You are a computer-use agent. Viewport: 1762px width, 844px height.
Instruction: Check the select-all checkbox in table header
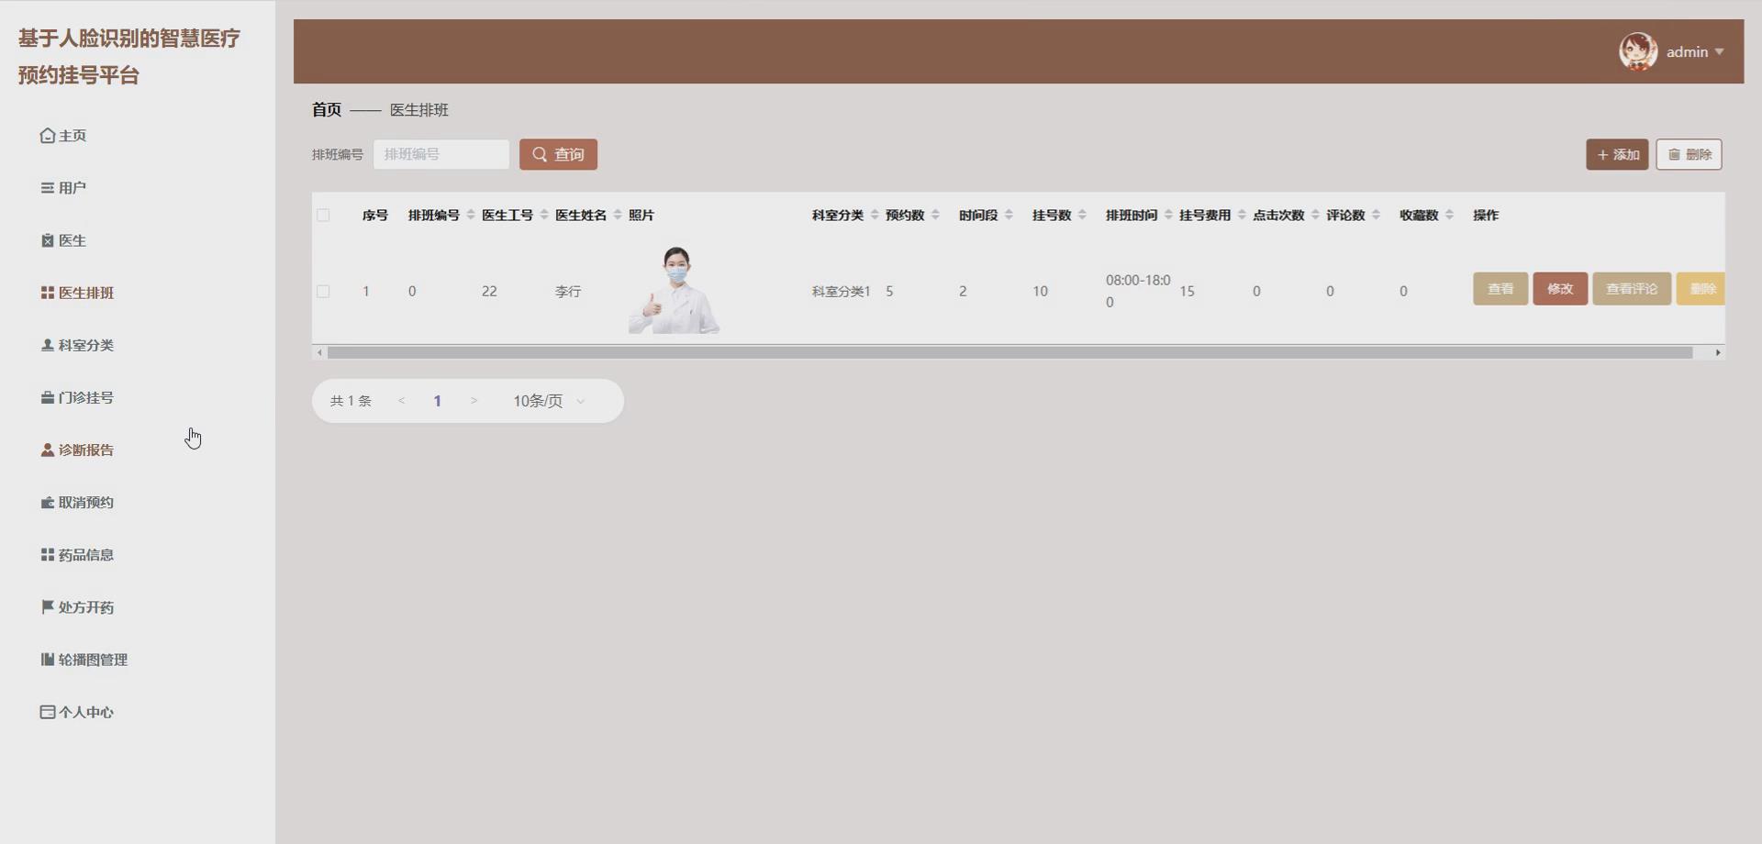coord(324,215)
